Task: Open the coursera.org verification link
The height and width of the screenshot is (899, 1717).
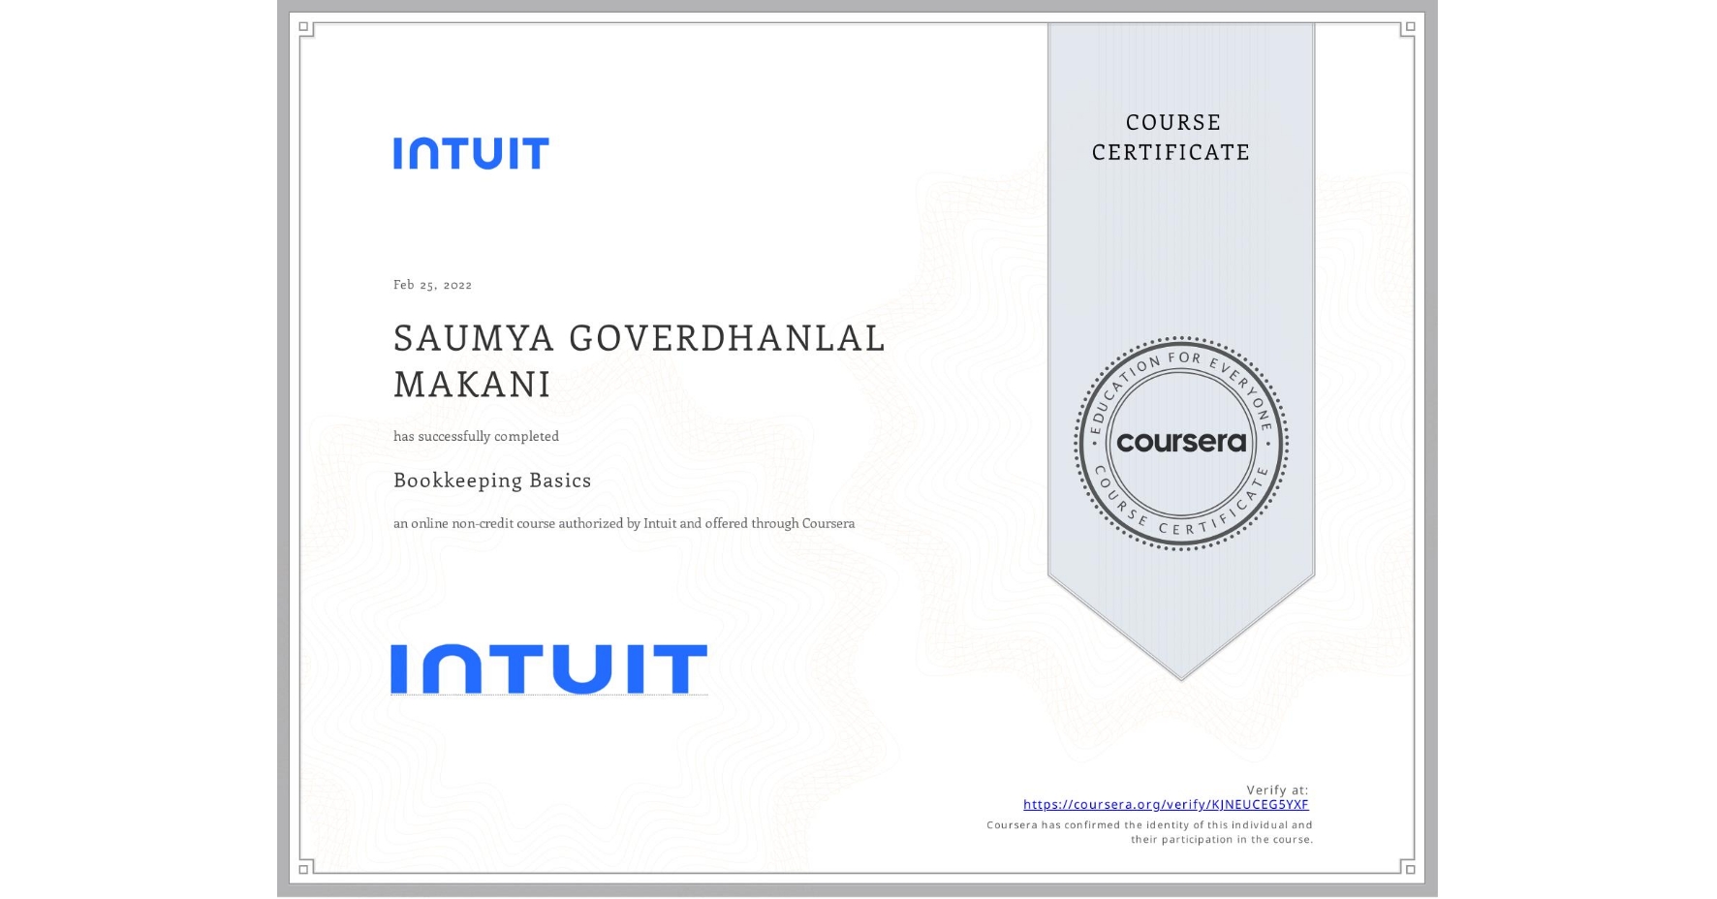Action: 1166,805
